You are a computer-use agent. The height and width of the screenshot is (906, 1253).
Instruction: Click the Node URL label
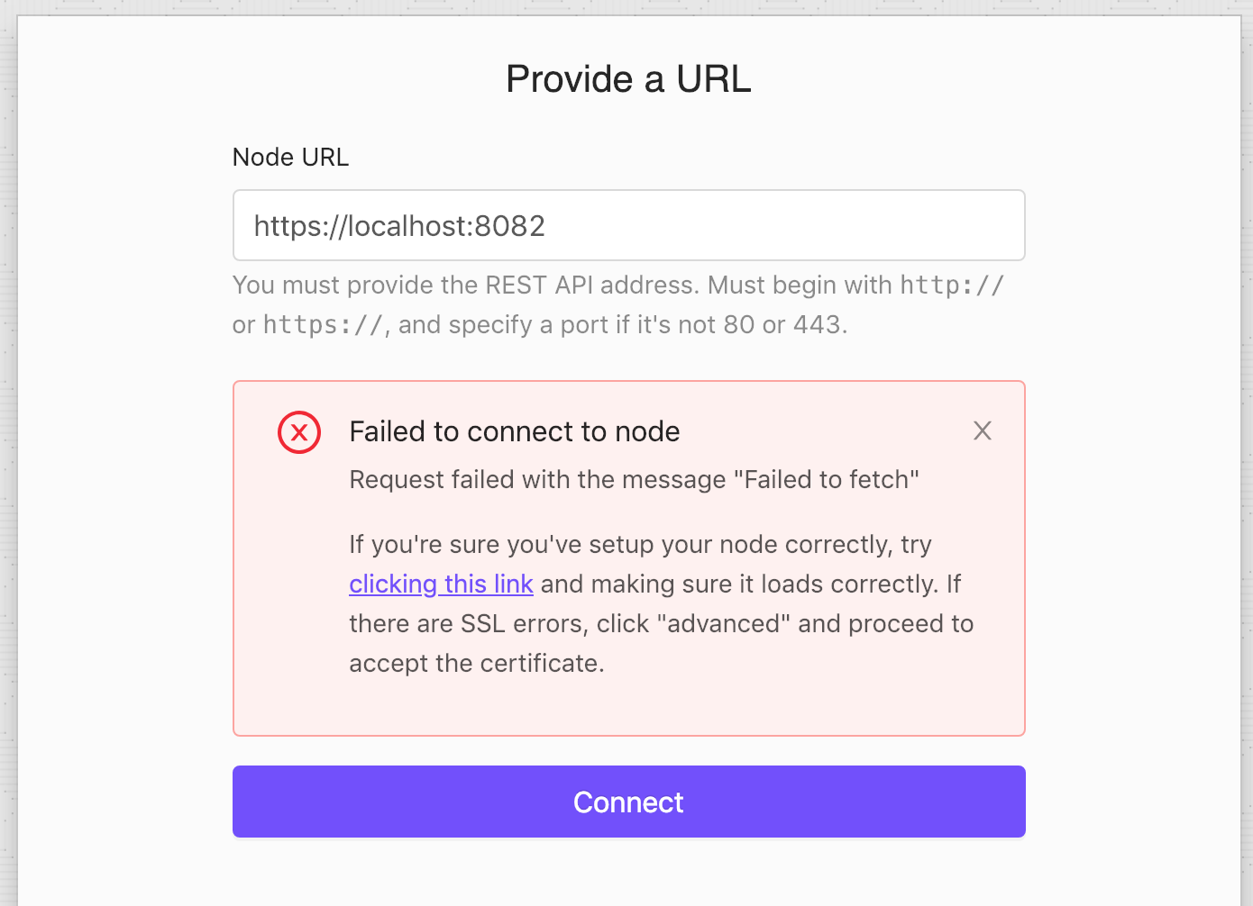pyautogui.click(x=290, y=157)
